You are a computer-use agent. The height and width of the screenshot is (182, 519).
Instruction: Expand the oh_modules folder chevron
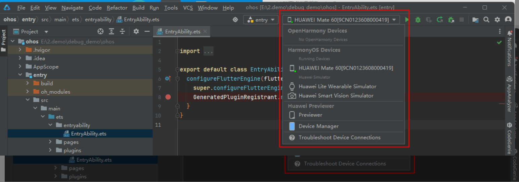(x=28, y=92)
